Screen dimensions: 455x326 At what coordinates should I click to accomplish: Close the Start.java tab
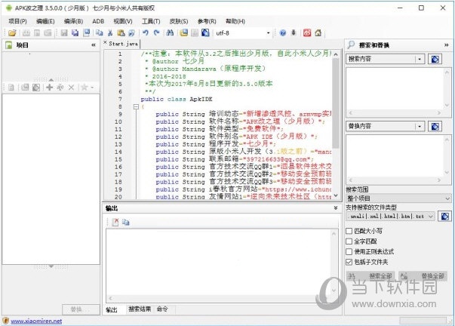click(x=106, y=42)
